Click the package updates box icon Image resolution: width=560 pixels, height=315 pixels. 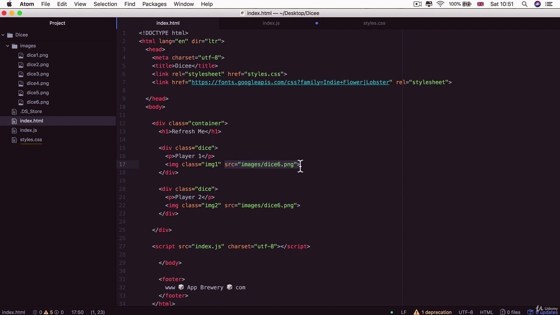pyautogui.click(x=530, y=312)
